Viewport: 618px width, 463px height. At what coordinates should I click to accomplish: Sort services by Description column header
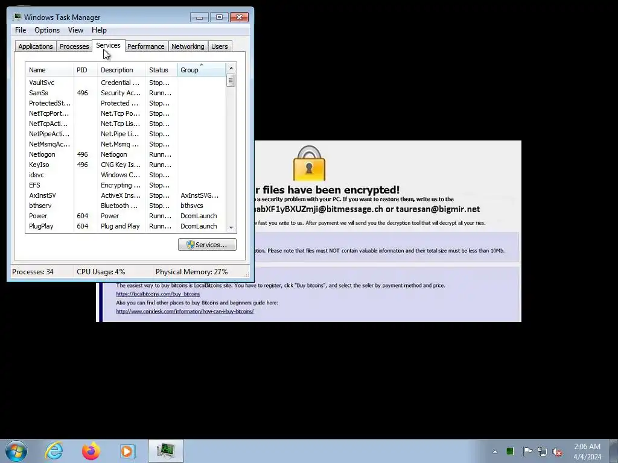coord(121,70)
